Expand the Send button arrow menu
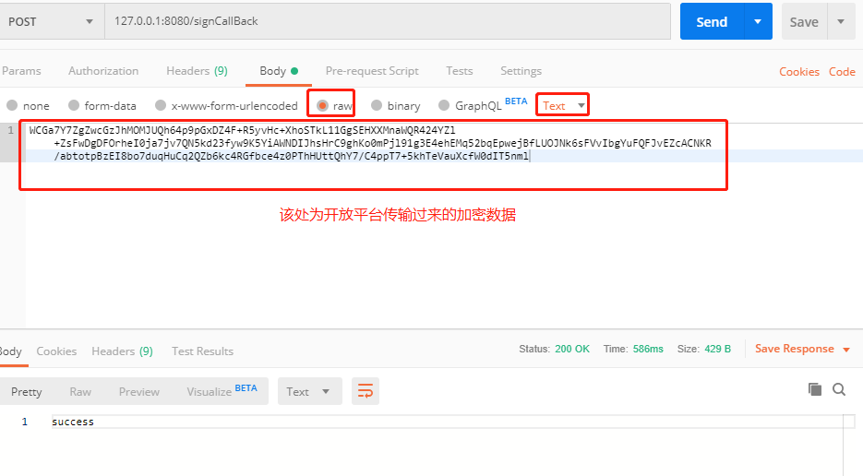 point(758,21)
